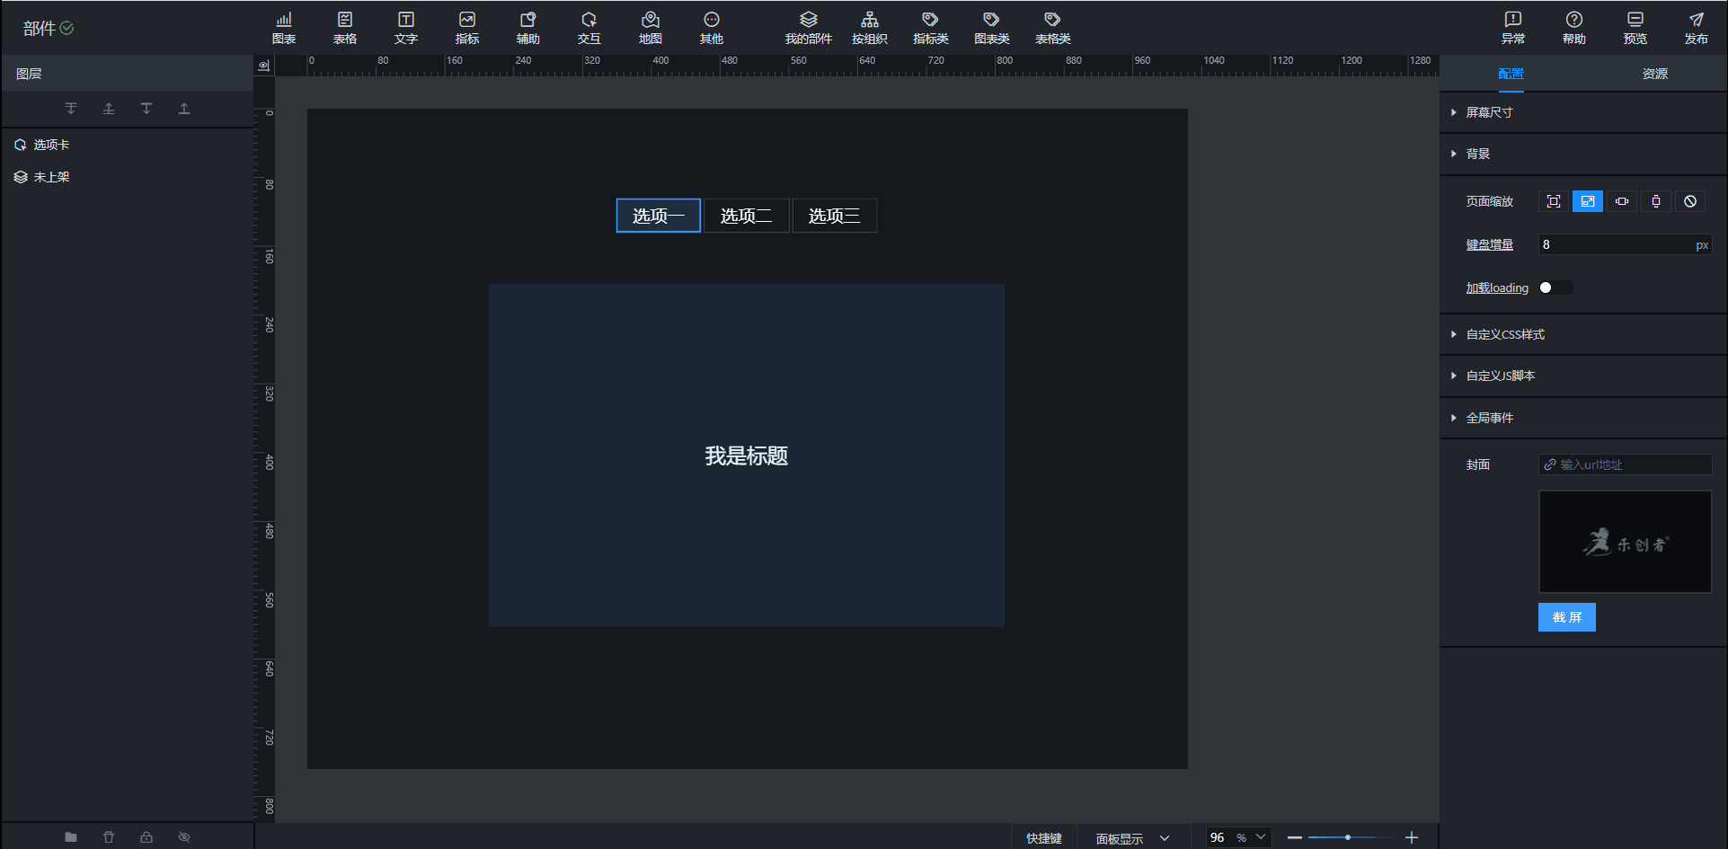Open the 交互 interaction components icon
The image size is (1728, 849).
(x=589, y=28)
